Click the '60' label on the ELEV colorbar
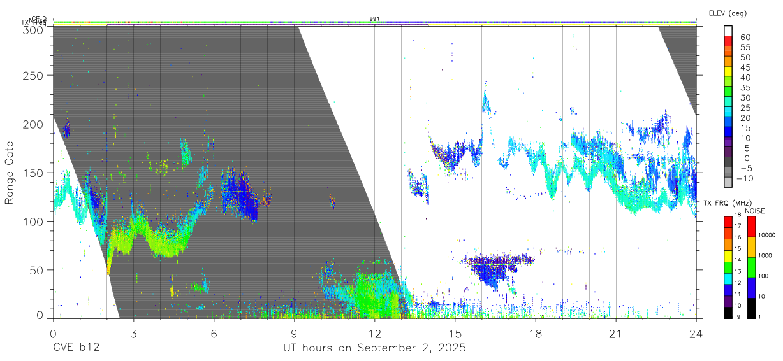This screenshot has height=361, width=783. point(744,38)
